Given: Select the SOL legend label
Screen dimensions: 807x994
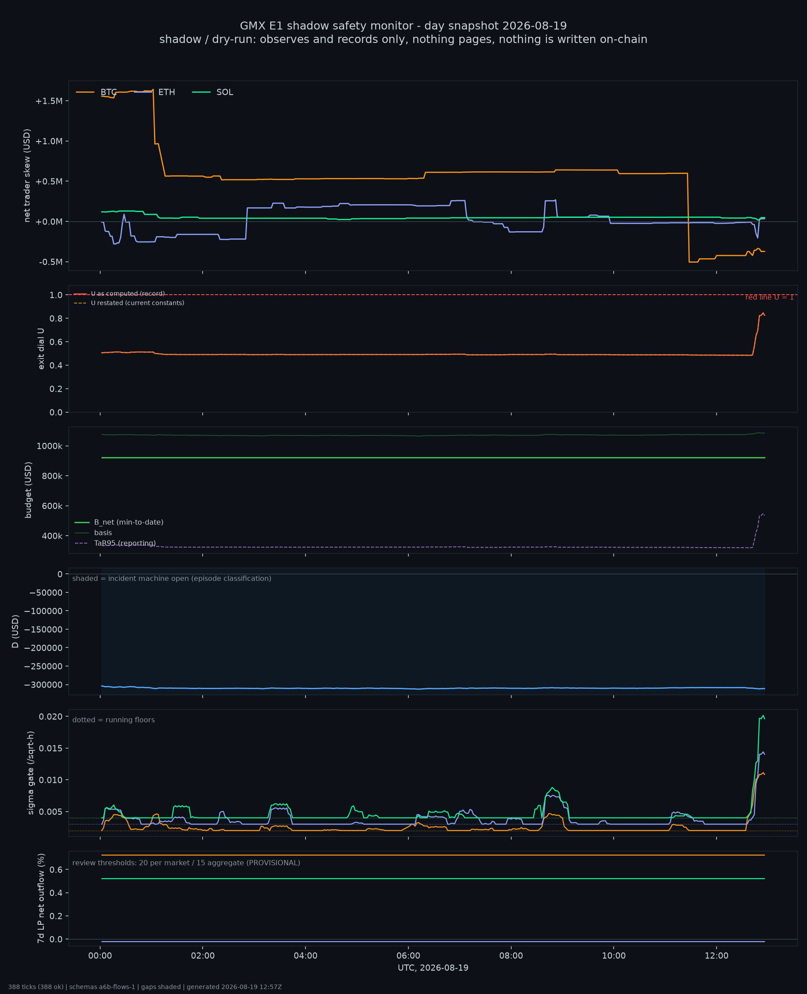Looking at the screenshot, I should click(x=225, y=92).
